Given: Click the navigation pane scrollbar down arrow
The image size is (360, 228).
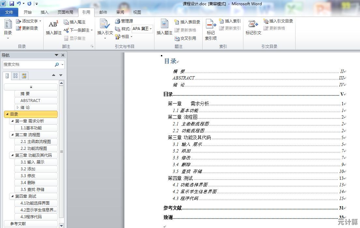Looking at the screenshot, I should [61, 225].
